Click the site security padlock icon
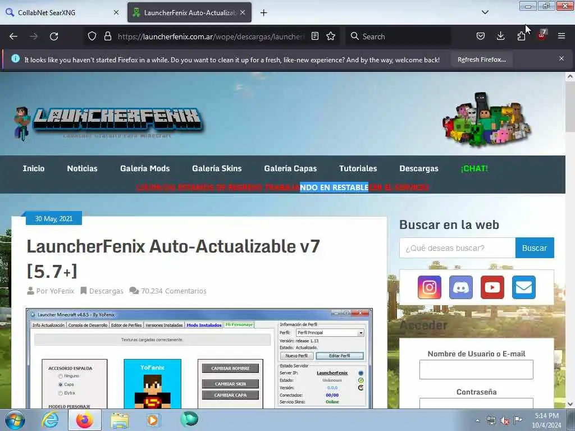575x431 pixels. coord(107,36)
